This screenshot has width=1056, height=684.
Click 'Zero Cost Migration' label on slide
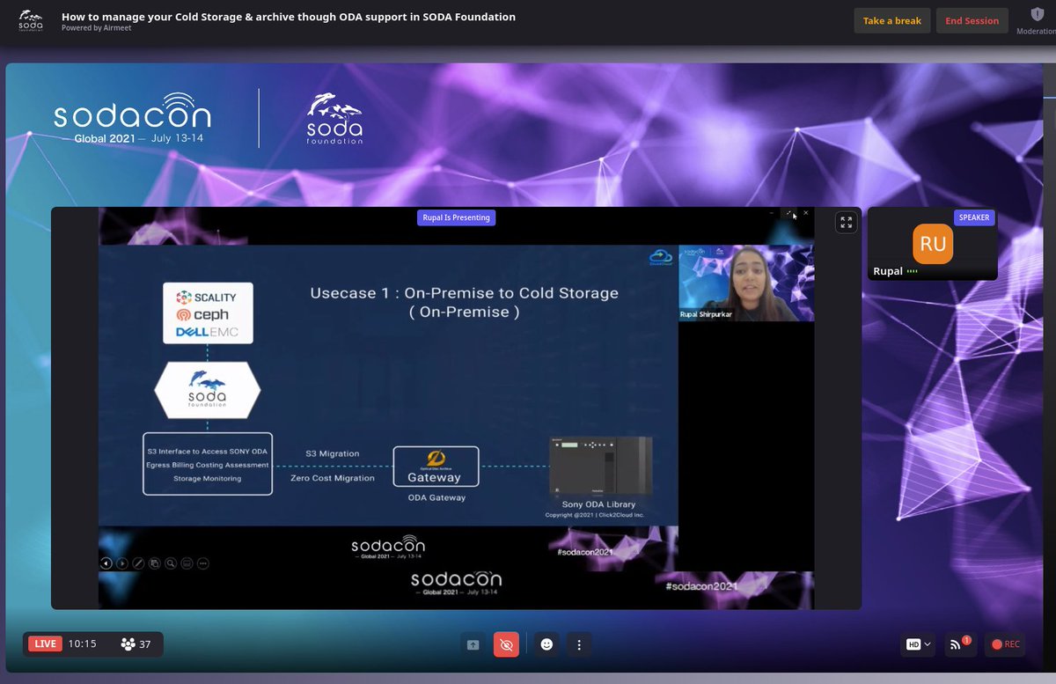(x=333, y=478)
